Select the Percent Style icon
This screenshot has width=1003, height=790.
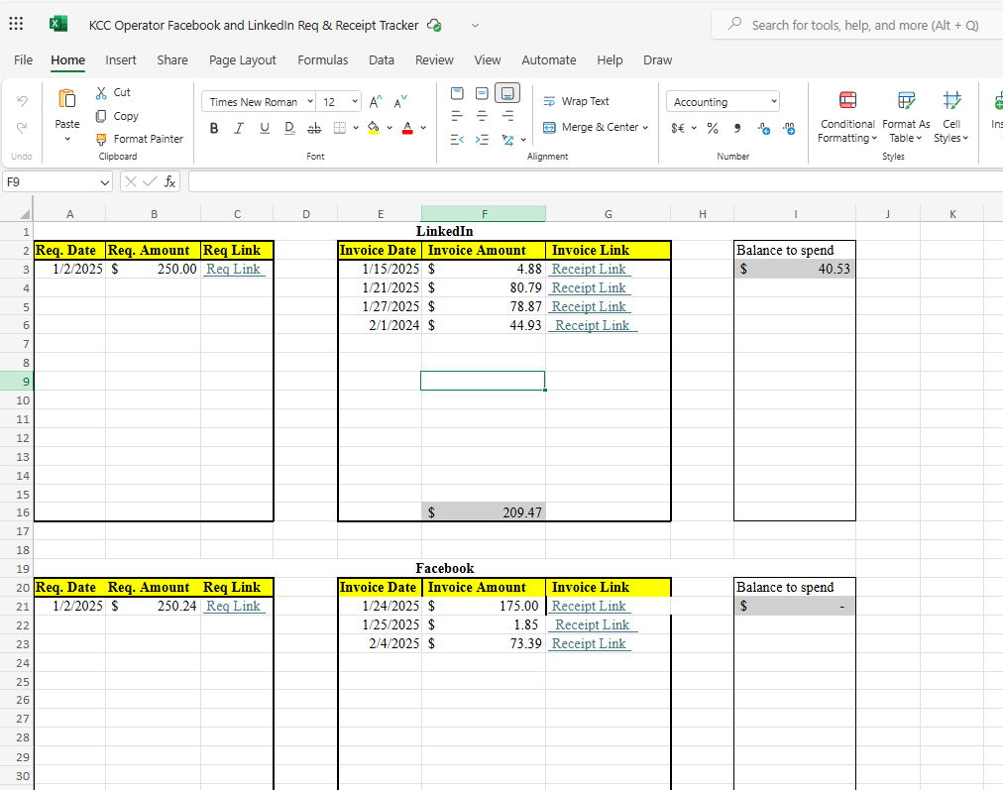coord(713,126)
